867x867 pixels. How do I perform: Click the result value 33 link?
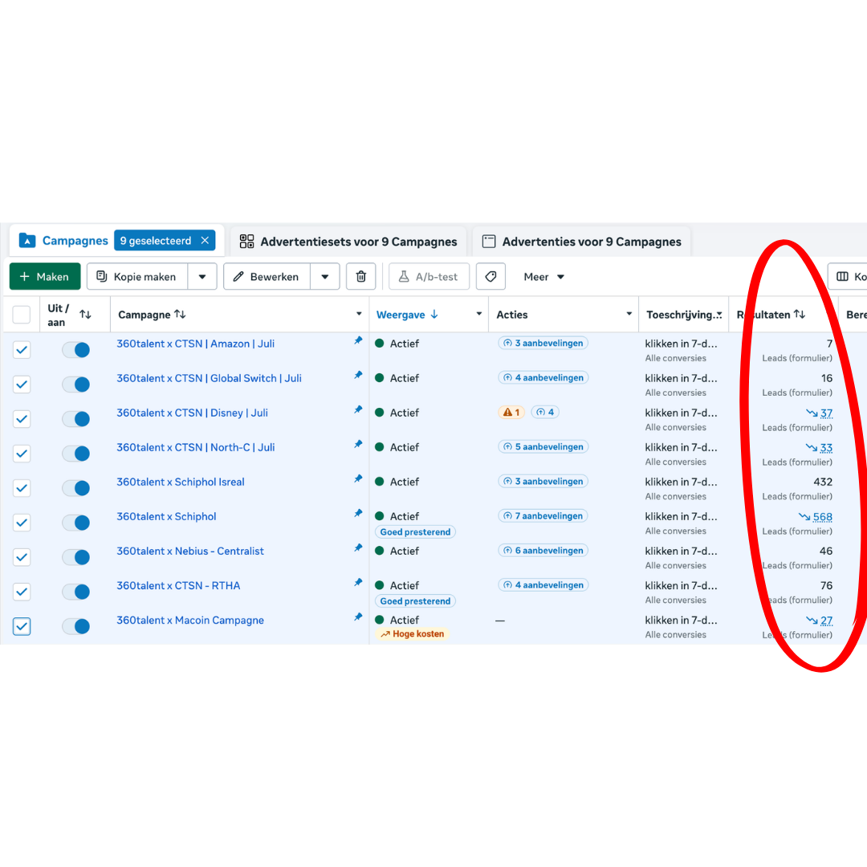[x=826, y=448]
